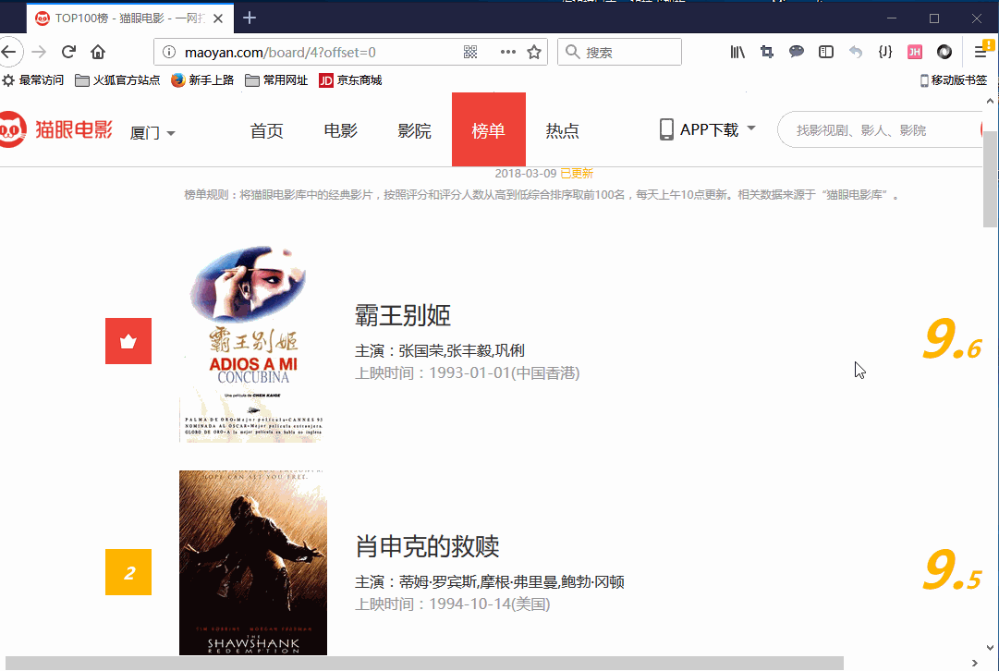Open the round dark extension icon
999x671 pixels.
[x=944, y=53]
